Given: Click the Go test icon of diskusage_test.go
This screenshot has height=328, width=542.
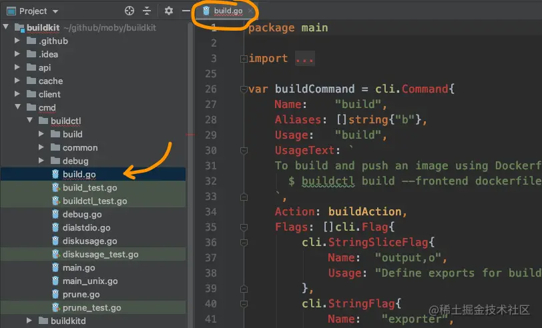Looking at the screenshot, I should point(55,254).
